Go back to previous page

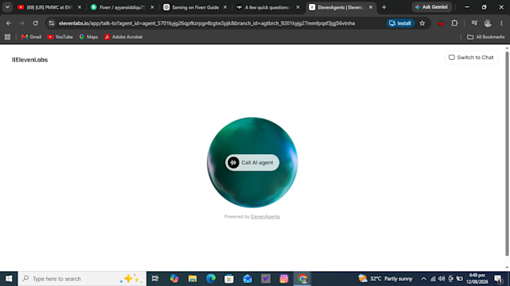pyautogui.click(x=9, y=23)
